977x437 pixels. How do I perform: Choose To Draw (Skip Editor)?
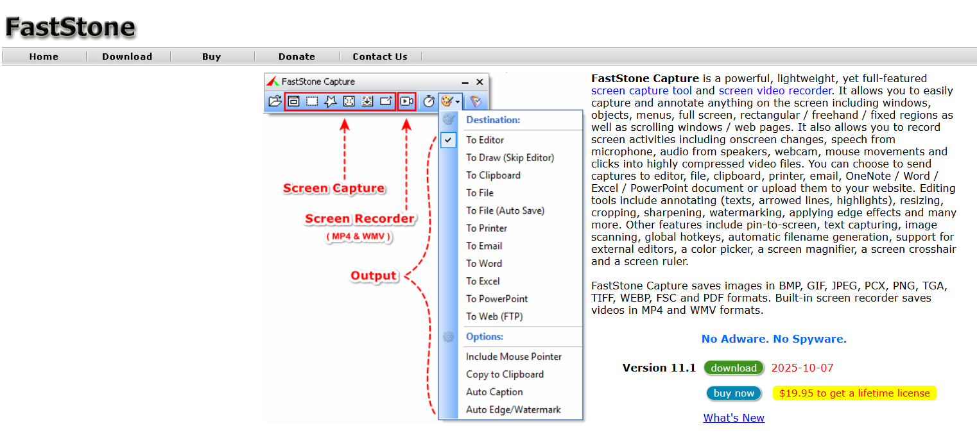pyautogui.click(x=511, y=157)
